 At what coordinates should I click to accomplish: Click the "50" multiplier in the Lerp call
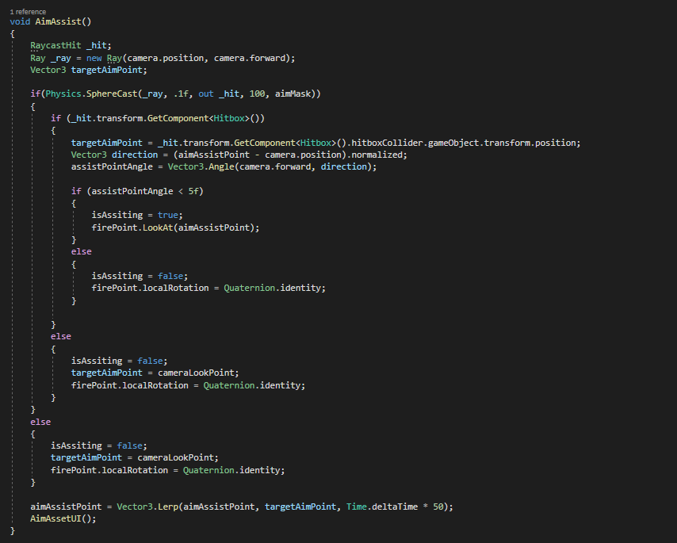pyautogui.click(x=438, y=507)
